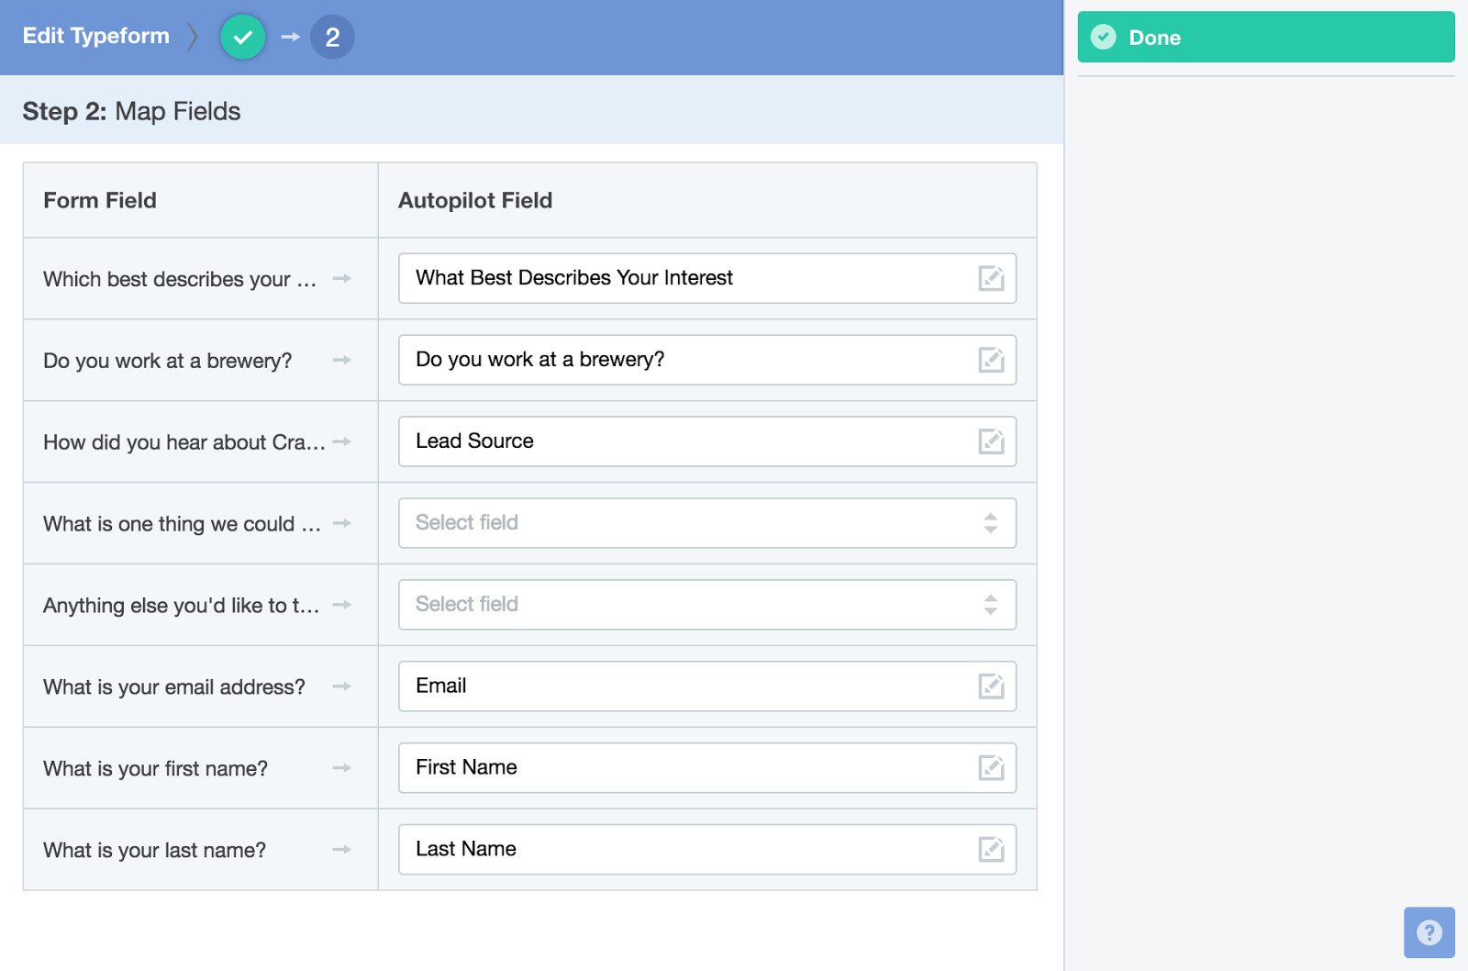This screenshot has width=1468, height=971.
Task: Click the mapped 'Do you work at a brewery?' Autopilot field
Action: (x=707, y=360)
